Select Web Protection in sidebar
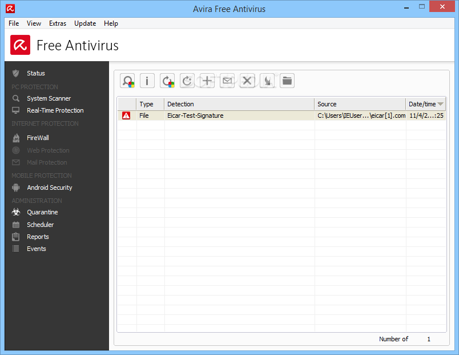 (49, 150)
